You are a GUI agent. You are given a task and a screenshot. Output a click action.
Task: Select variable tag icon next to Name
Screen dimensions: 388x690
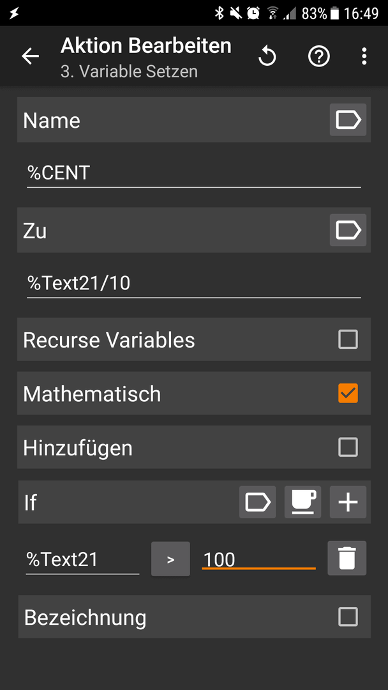point(348,119)
